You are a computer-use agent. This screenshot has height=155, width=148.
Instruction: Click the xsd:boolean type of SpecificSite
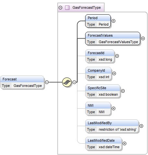point(108,94)
